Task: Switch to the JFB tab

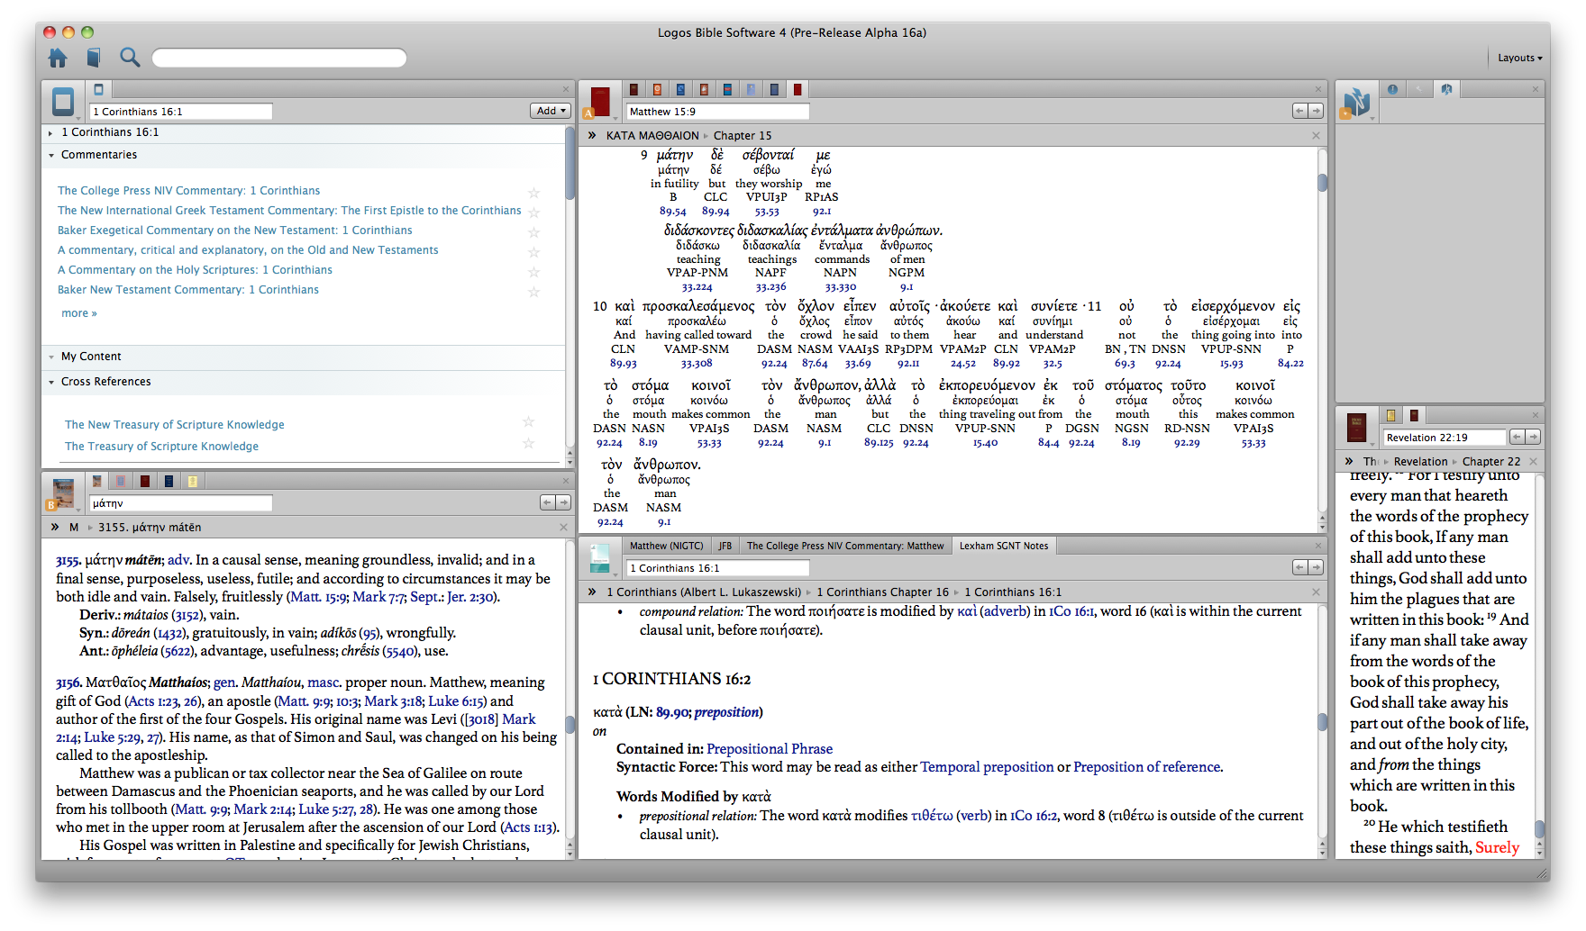Action: tap(725, 546)
